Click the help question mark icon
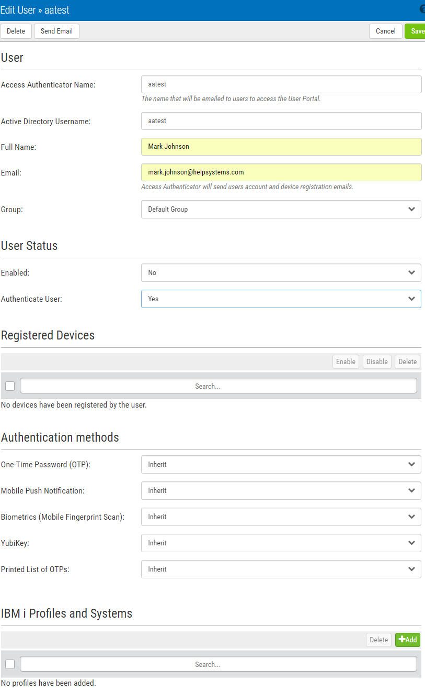 click(x=422, y=9)
